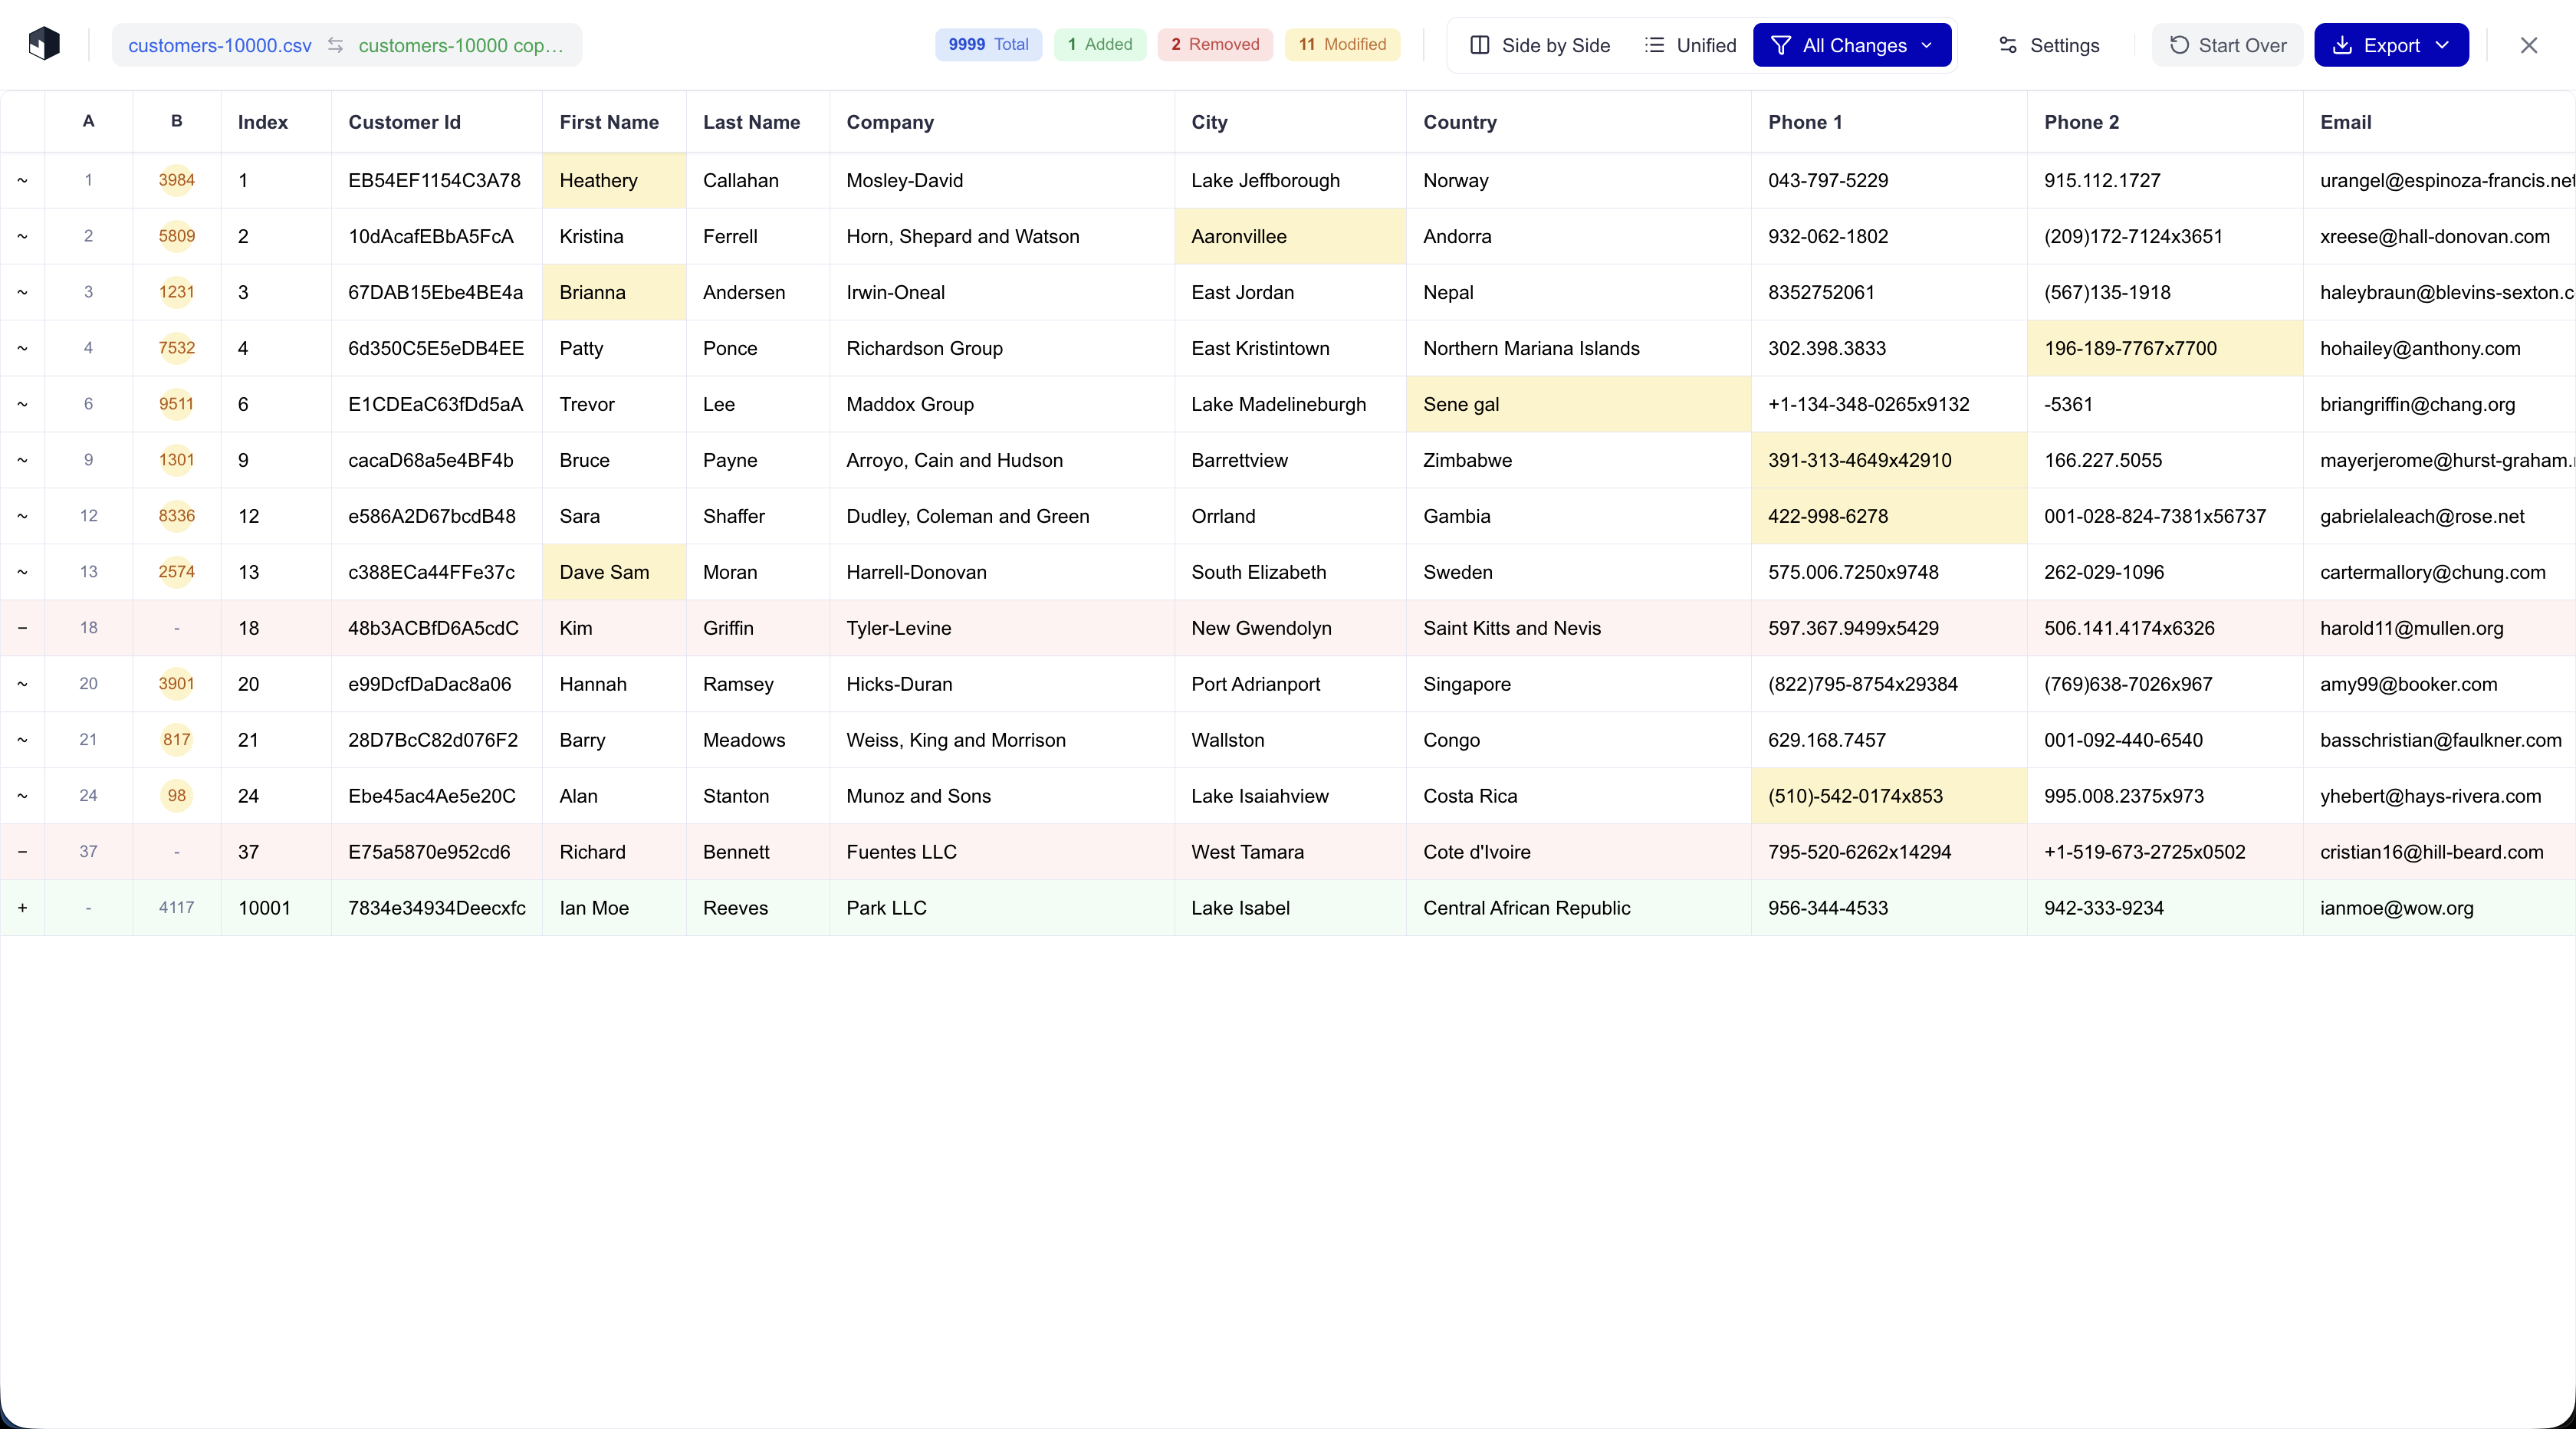Click the orange 3984 row number badge
The height and width of the screenshot is (1429, 2576).
tap(176, 181)
